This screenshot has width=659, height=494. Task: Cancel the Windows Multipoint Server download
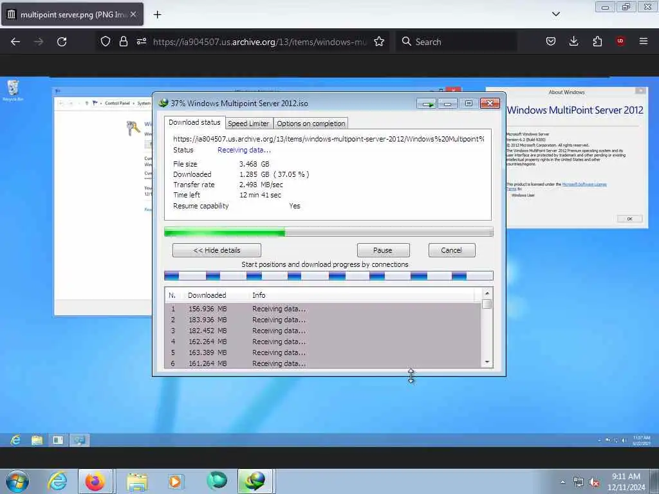pyautogui.click(x=452, y=250)
